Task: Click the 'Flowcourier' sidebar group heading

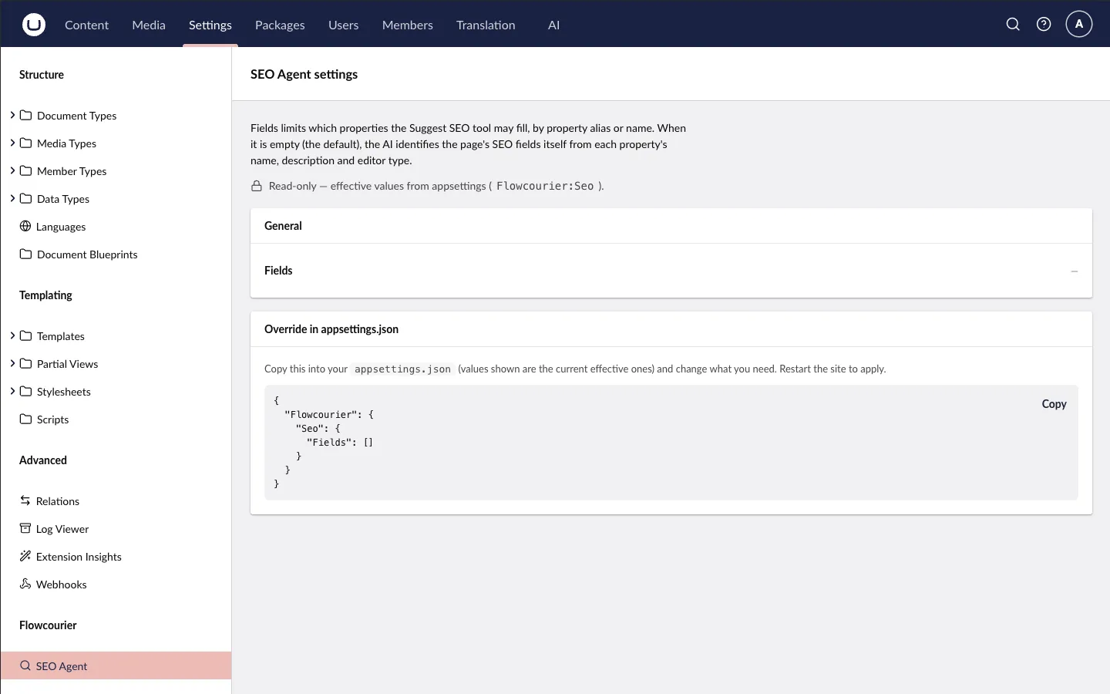Action: [48, 625]
